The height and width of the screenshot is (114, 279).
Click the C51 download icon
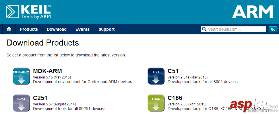click(156, 76)
